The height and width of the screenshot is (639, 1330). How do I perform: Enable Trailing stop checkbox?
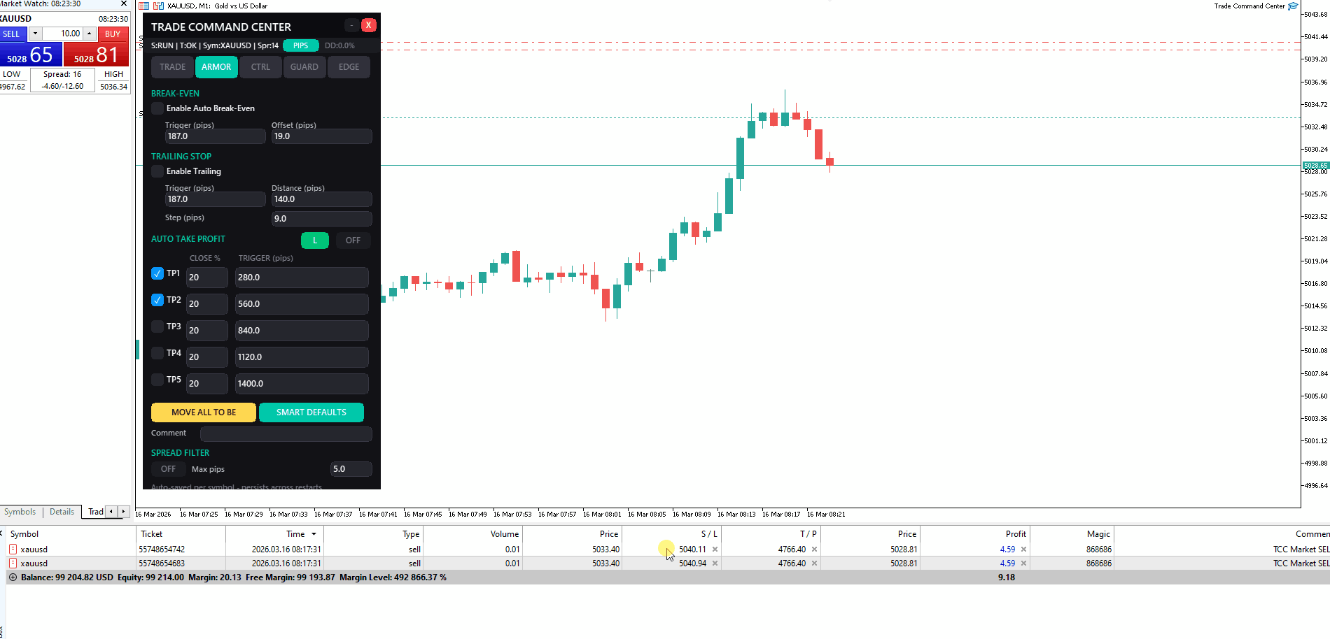click(157, 171)
